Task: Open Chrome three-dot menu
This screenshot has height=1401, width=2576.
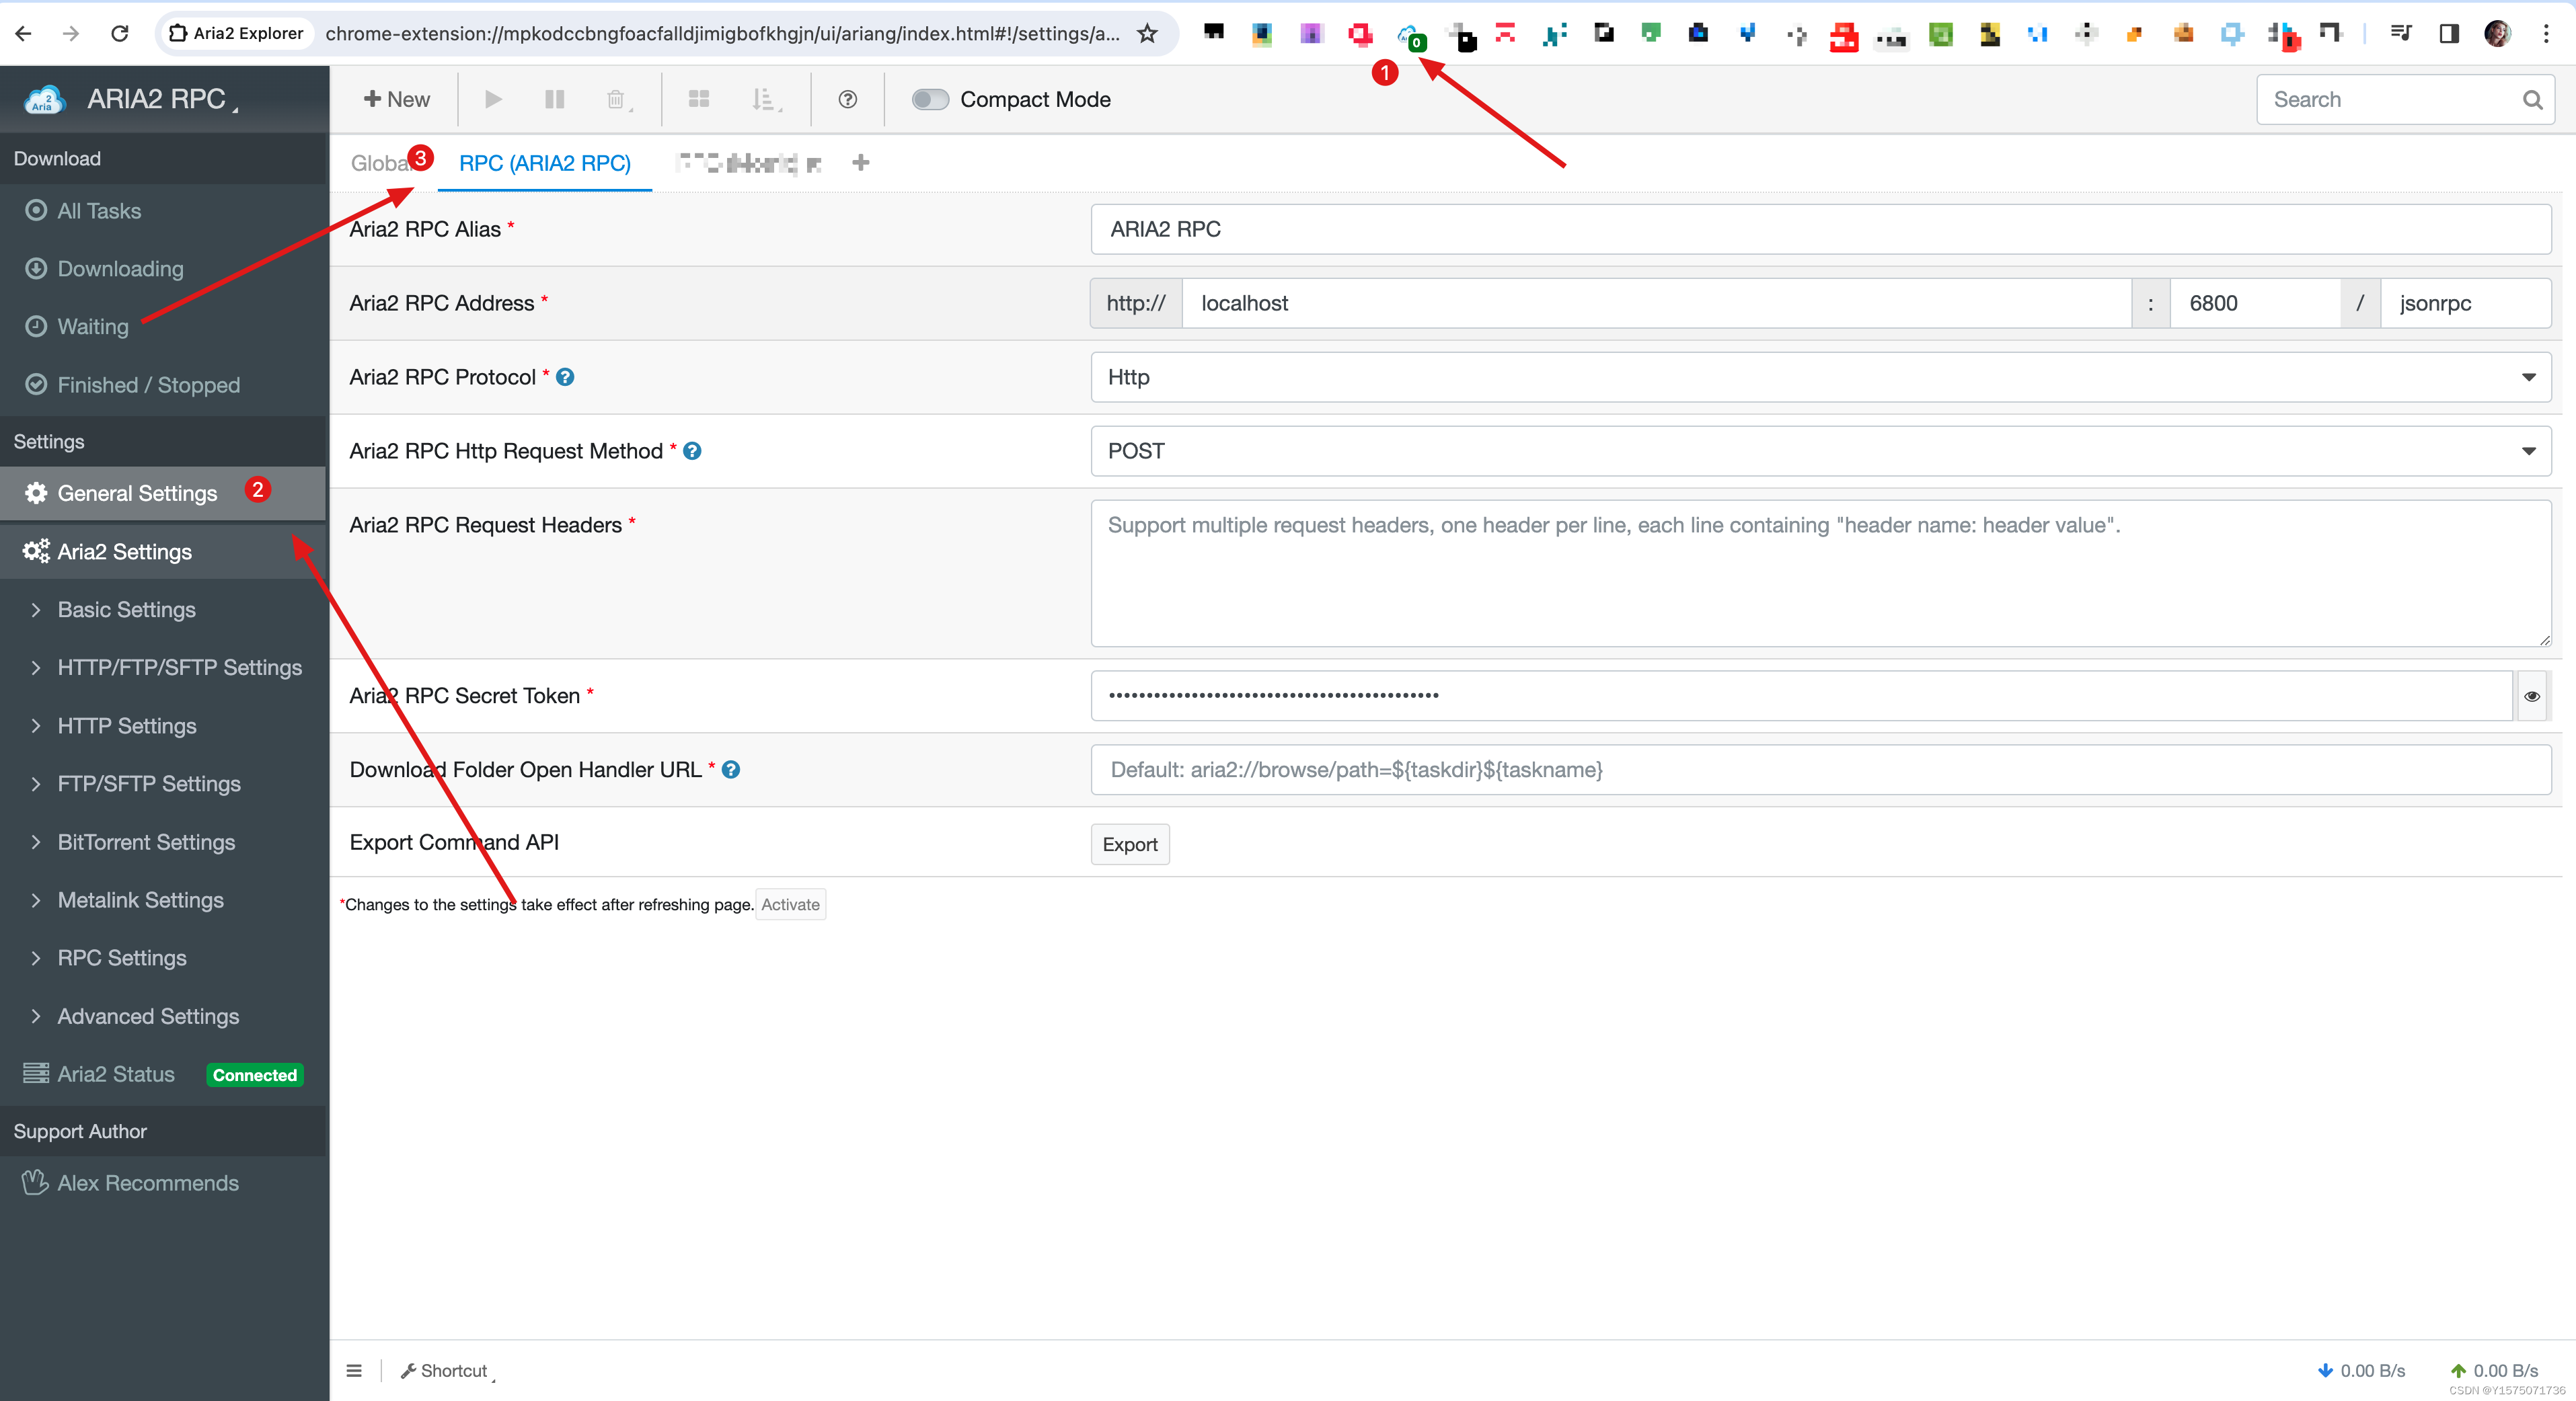Action: [2546, 33]
